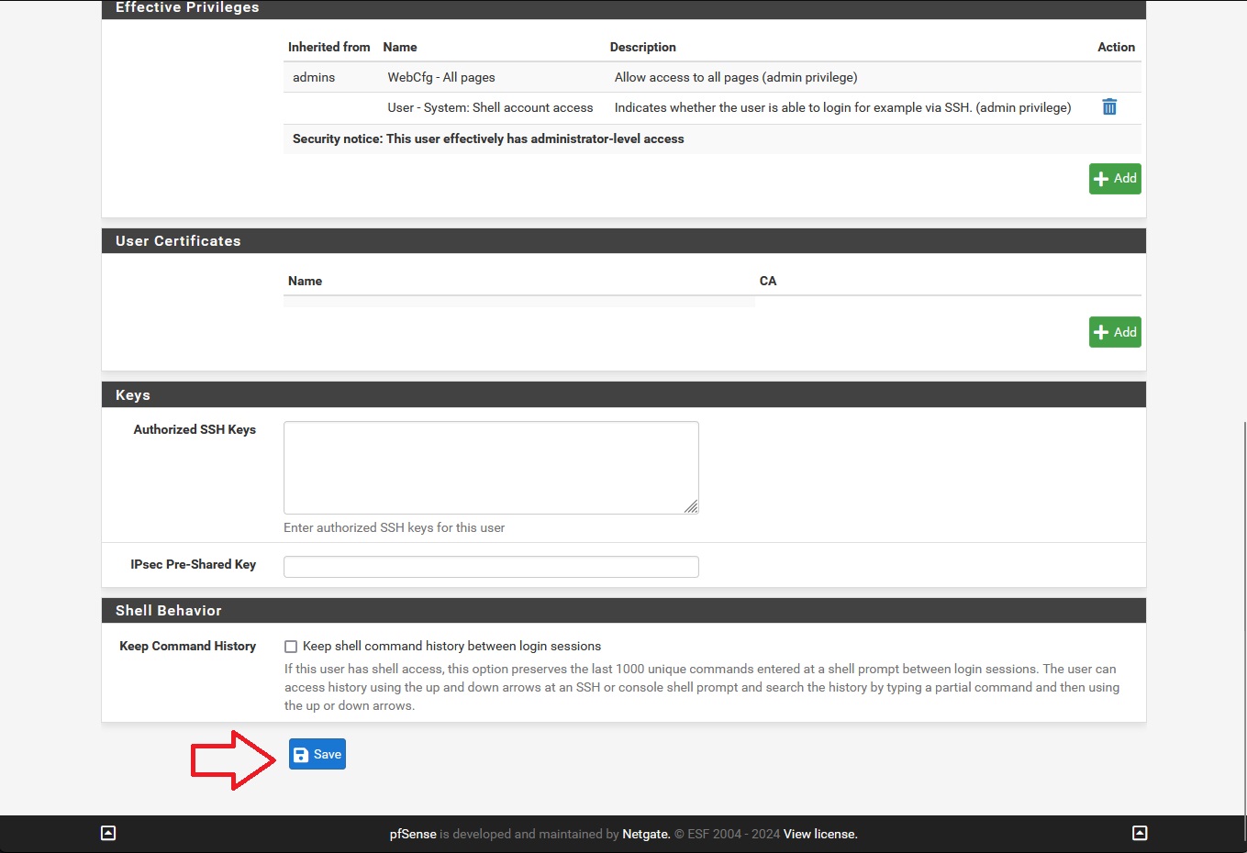Image resolution: width=1247 pixels, height=853 pixels.
Task: Delete the Shell account access privilege
Action: pos(1109,107)
